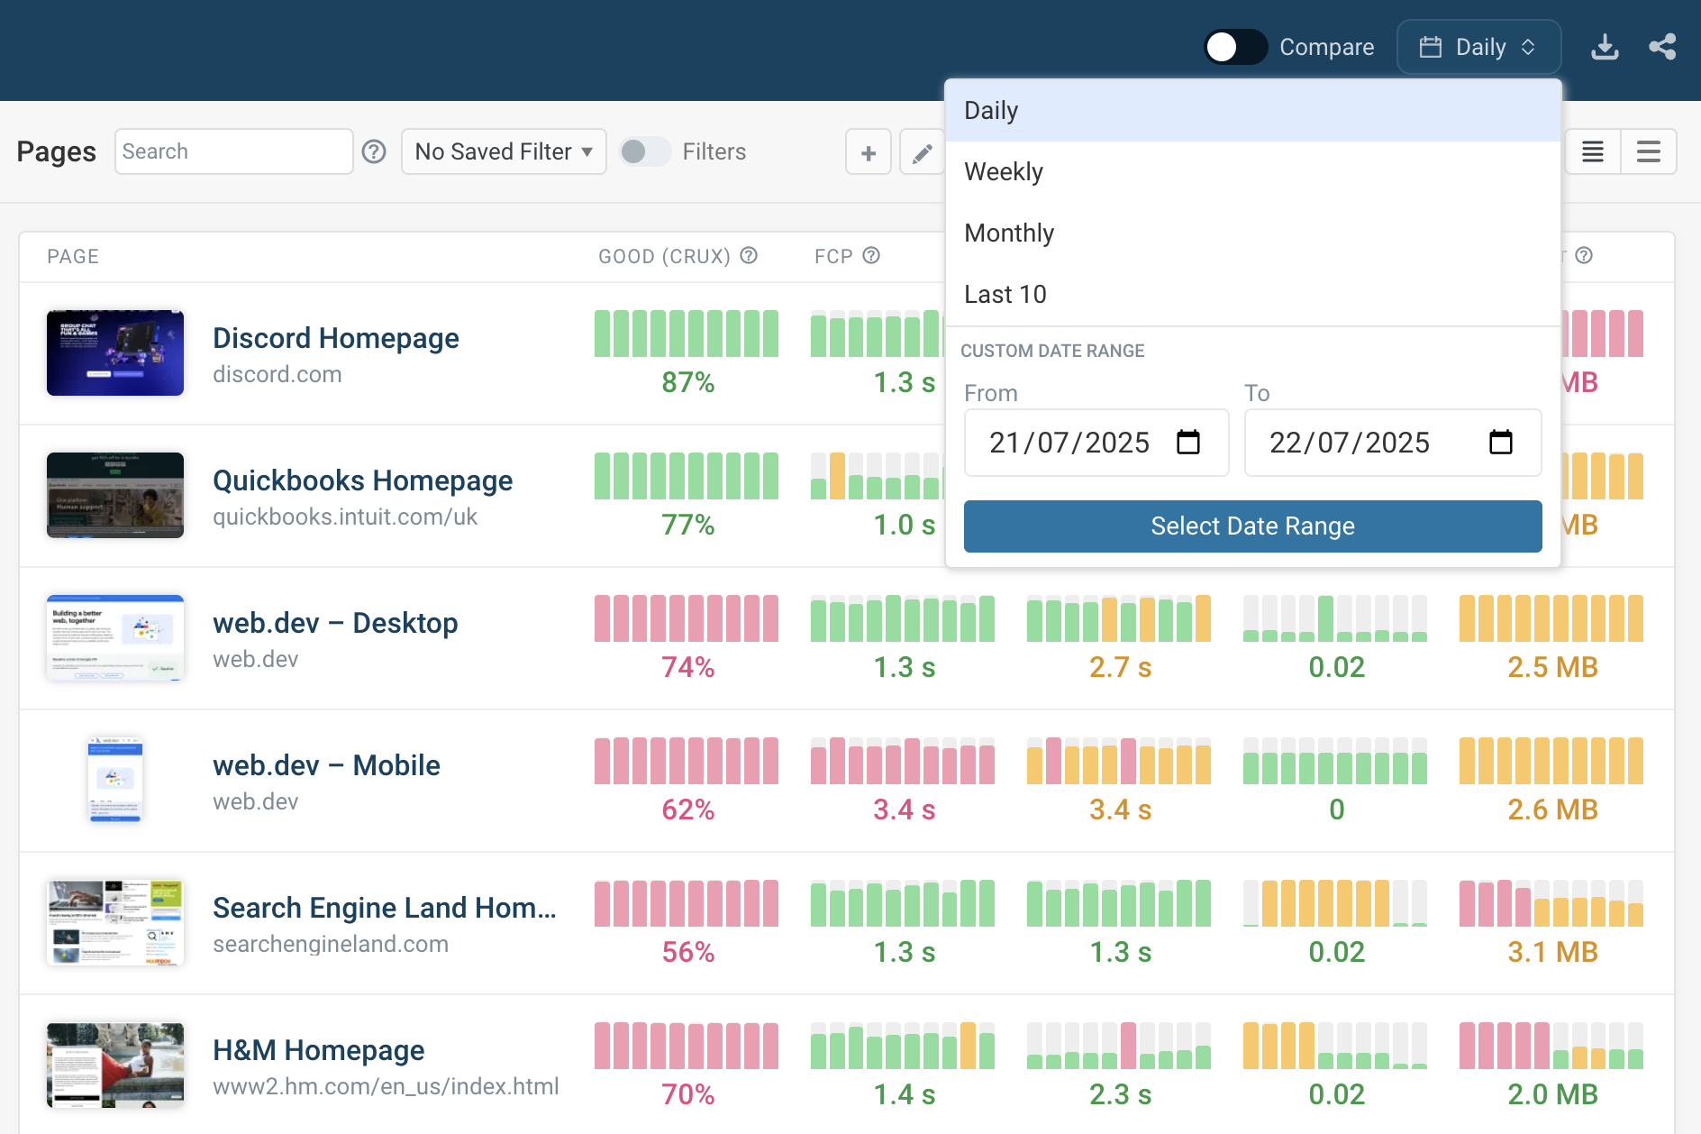Click web.dev Desktop FCP bar chart
The height and width of the screenshot is (1134, 1701).
tap(903, 618)
